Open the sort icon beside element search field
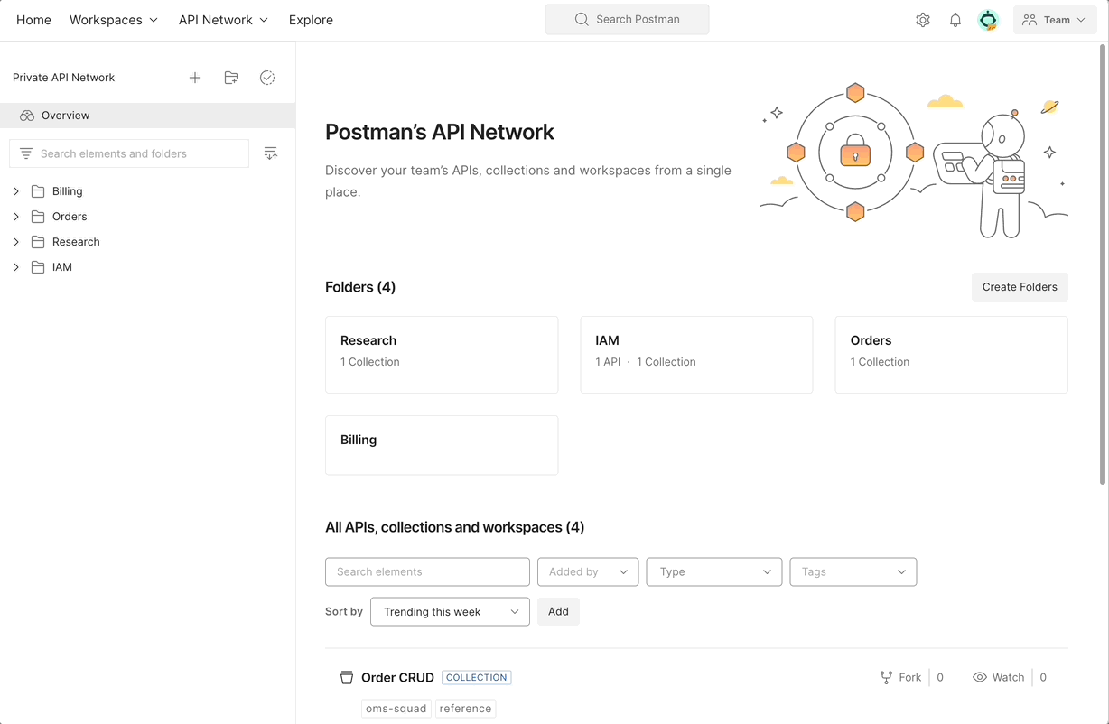 coord(271,153)
